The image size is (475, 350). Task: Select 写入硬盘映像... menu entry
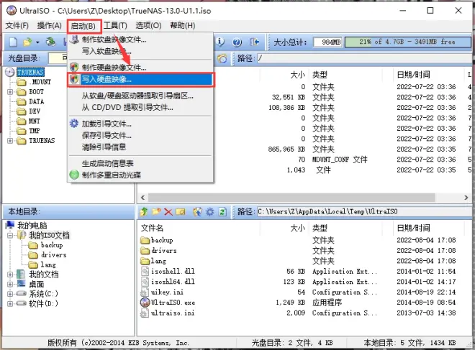click(141, 80)
